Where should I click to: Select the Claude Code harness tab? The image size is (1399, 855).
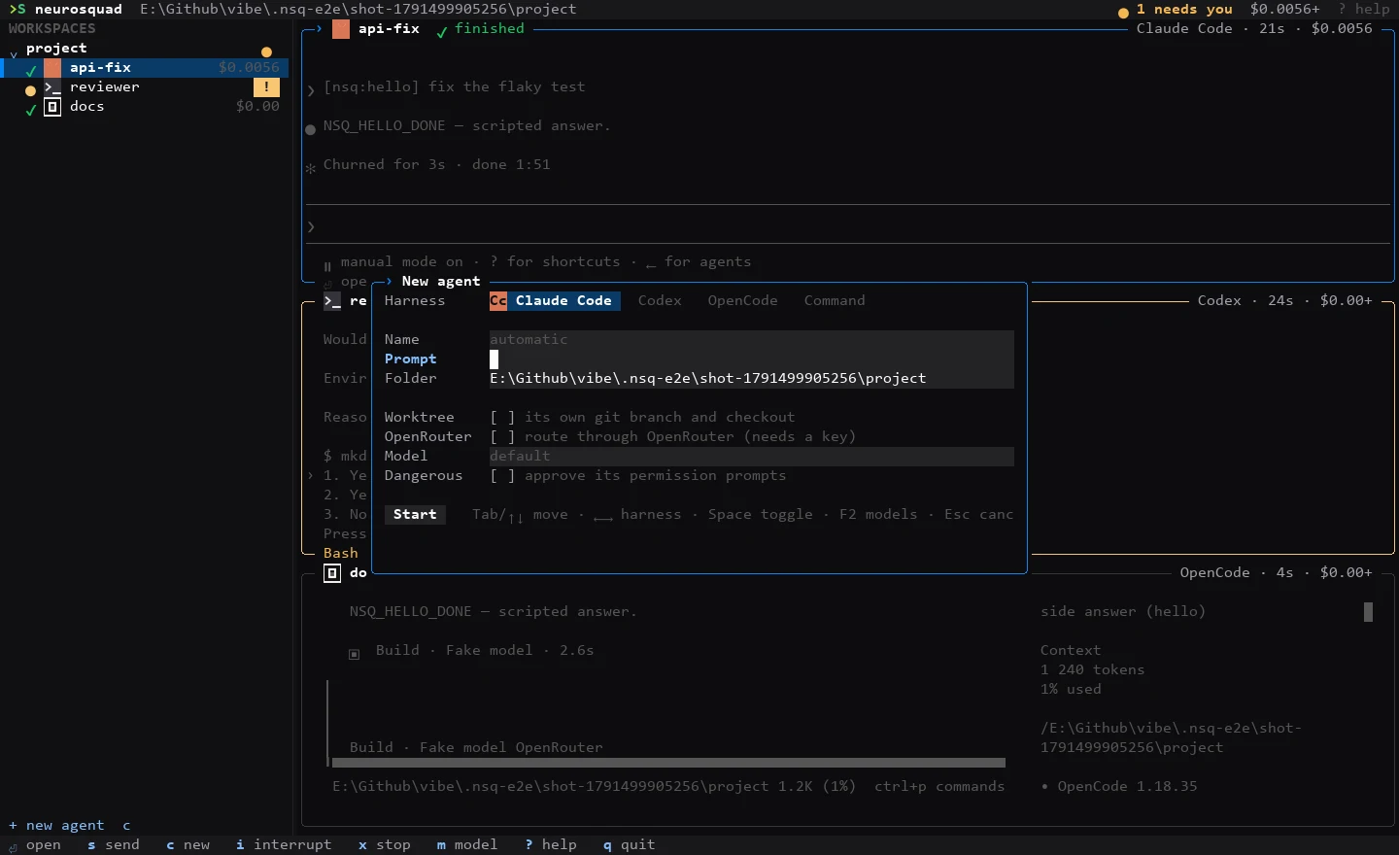[x=555, y=301]
